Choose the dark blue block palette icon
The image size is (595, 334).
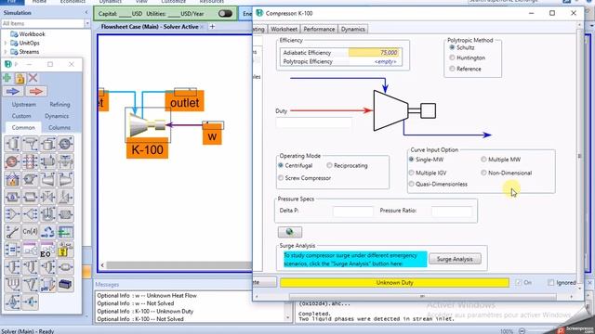click(65, 285)
